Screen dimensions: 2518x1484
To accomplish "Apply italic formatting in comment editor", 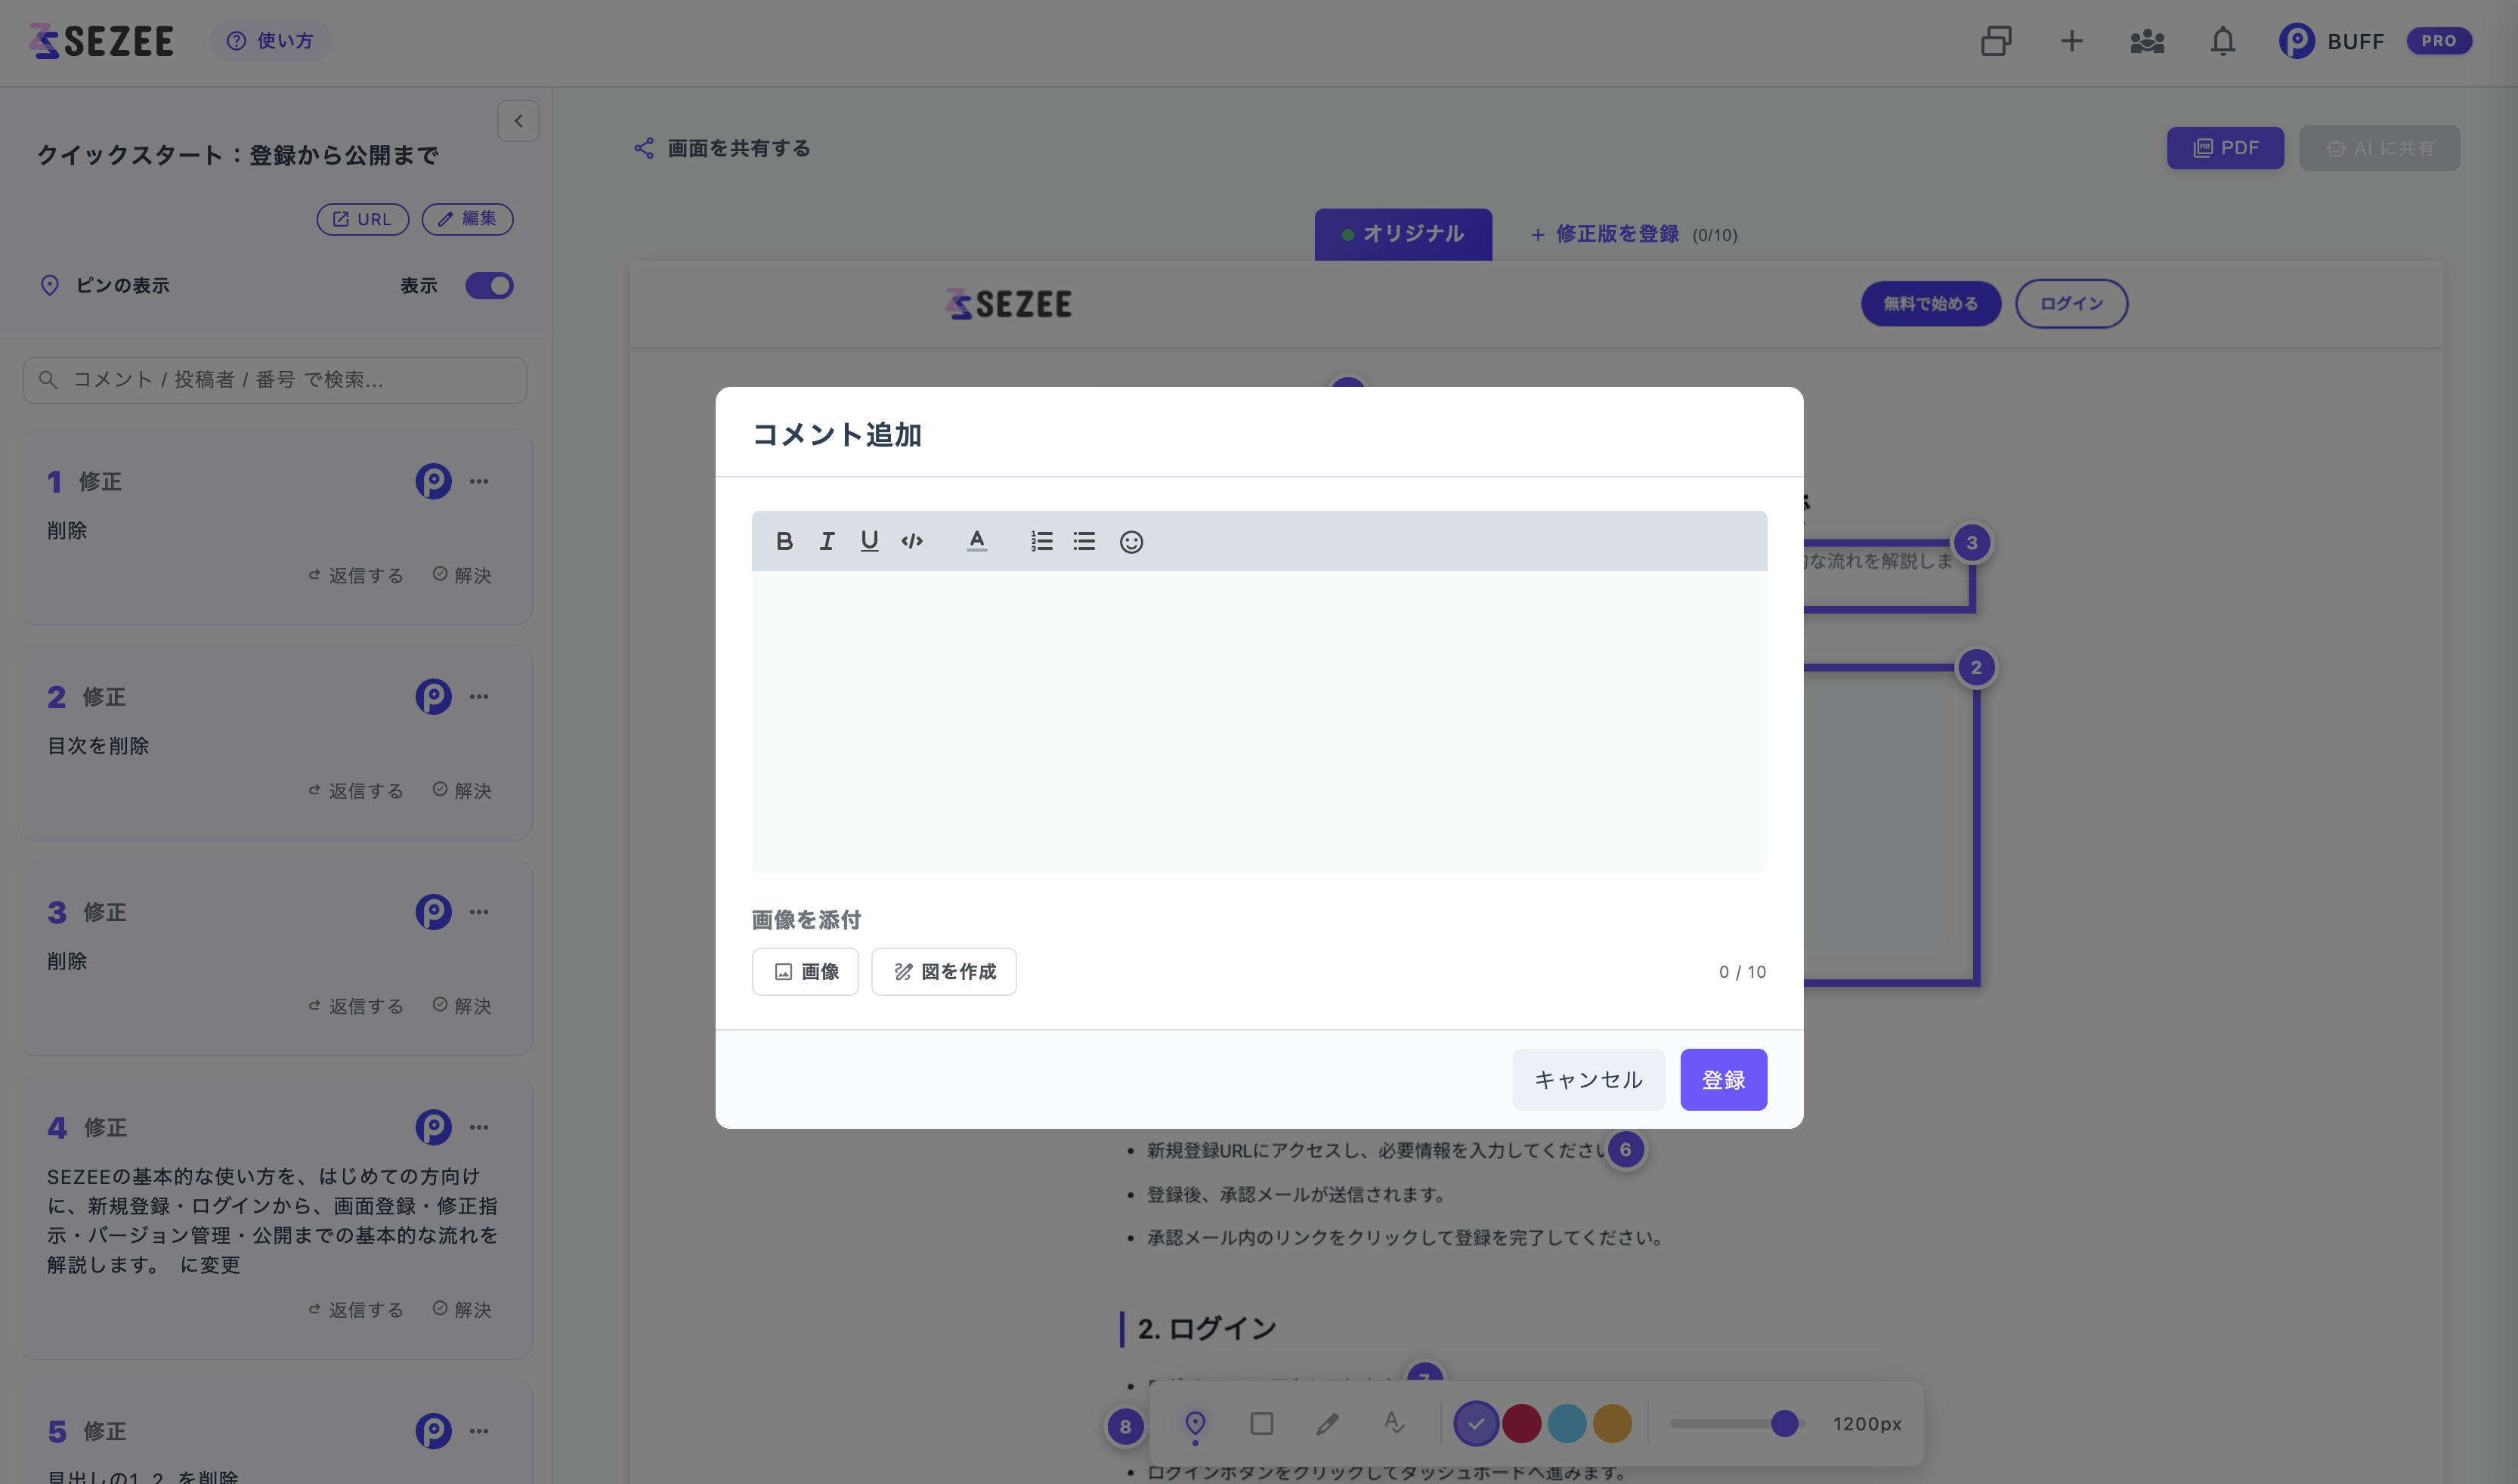I will pos(827,541).
